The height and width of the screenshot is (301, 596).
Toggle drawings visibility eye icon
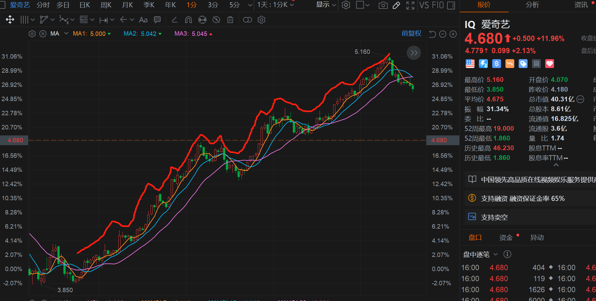pyautogui.click(x=216, y=20)
